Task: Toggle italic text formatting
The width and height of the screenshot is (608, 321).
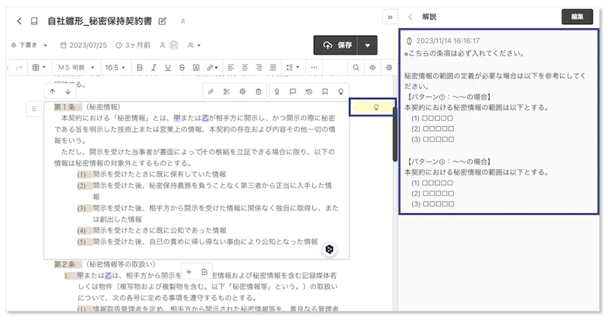Action: pos(154,68)
